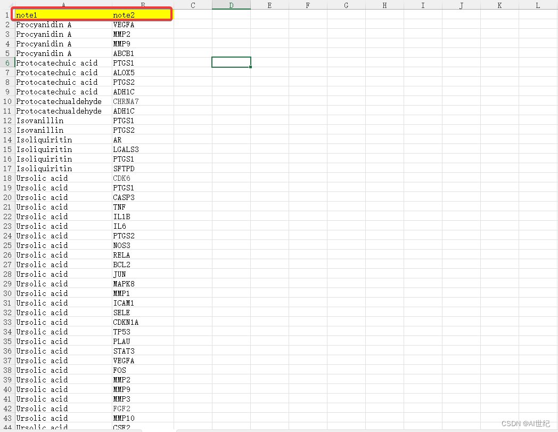Click Procyanidin A cell in row 2
Screen dimensions: 558x432
tap(63, 25)
